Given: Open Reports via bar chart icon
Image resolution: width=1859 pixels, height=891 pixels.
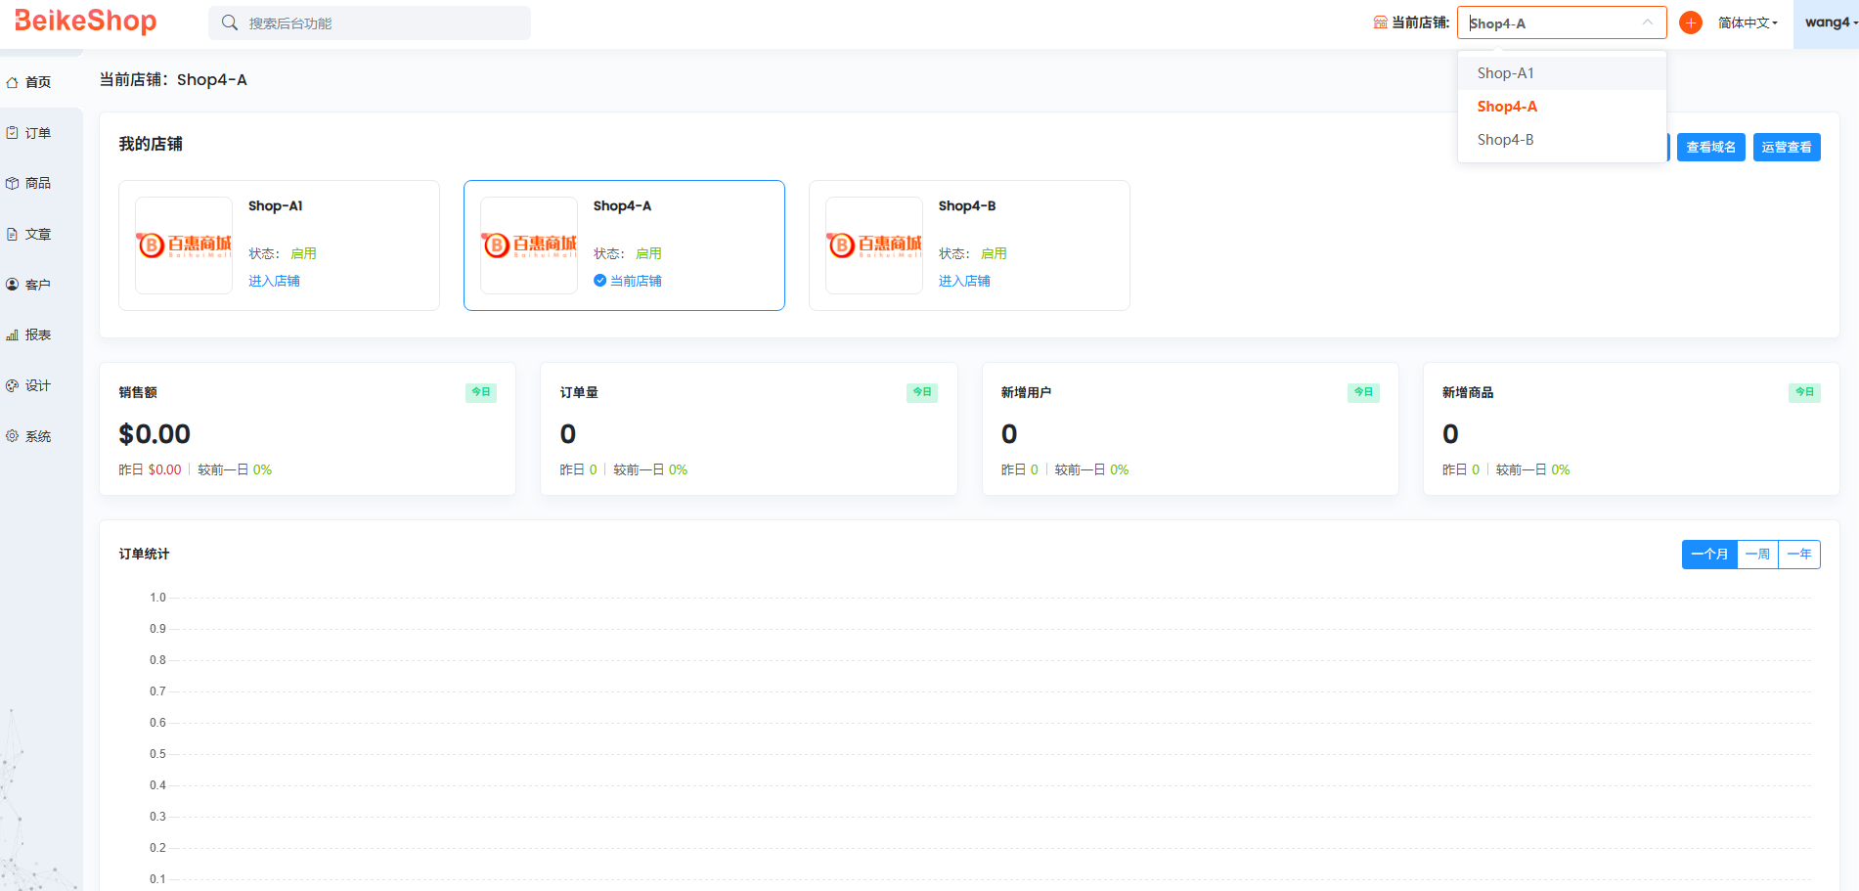Looking at the screenshot, I should (x=13, y=335).
